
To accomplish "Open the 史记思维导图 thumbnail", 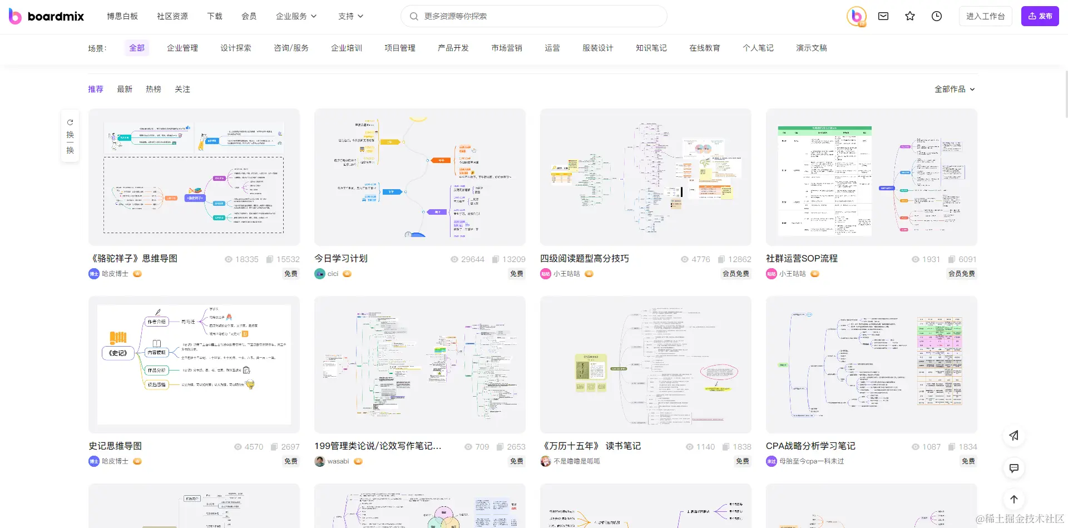I will click(x=194, y=364).
